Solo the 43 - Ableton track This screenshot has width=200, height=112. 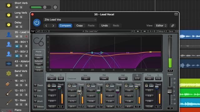21,66
